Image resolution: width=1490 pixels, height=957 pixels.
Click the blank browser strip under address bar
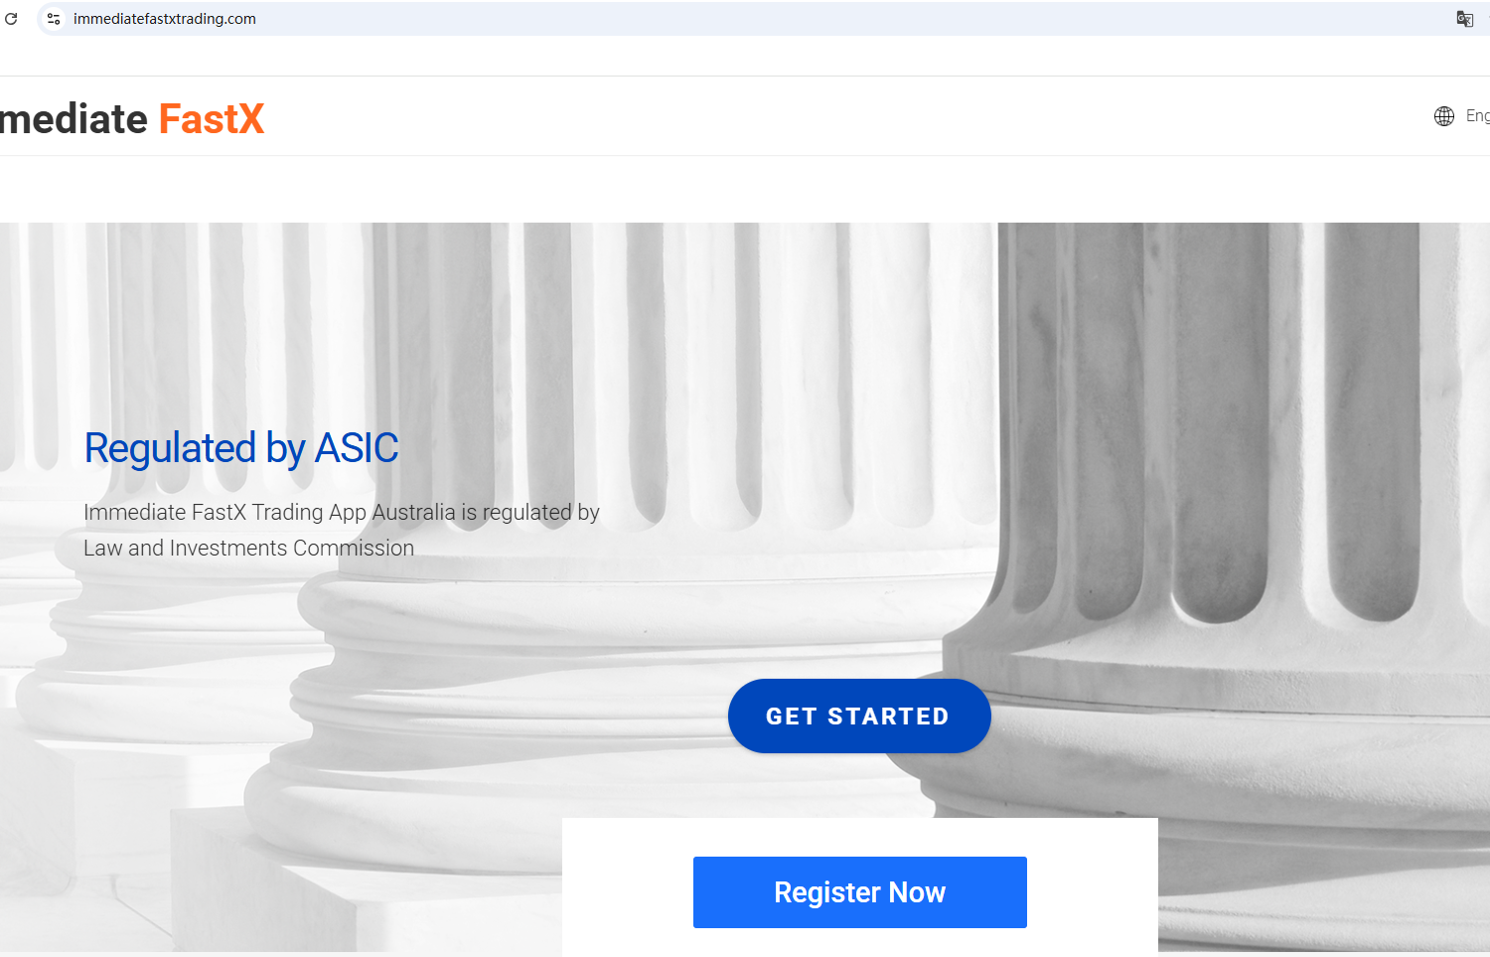[x=745, y=56]
